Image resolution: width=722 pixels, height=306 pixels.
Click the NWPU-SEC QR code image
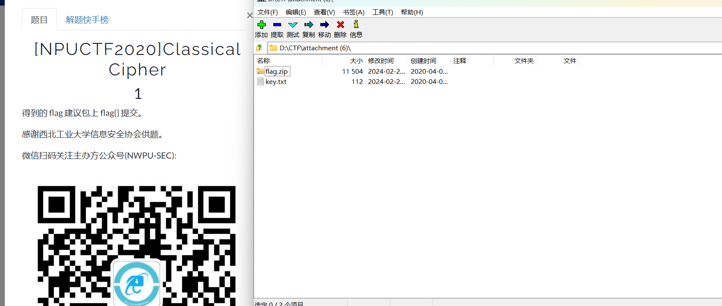click(x=137, y=245)
